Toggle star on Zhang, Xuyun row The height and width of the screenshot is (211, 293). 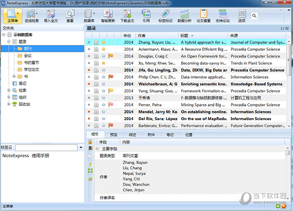(x=104, y=42)
